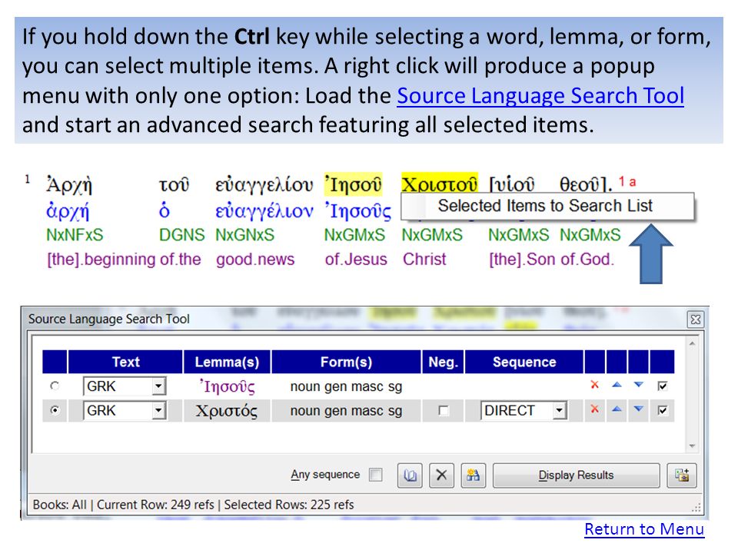738x553 pixels.
Task: Click the scrollbar down arrow in search list
Action: (x=692, y=445)
